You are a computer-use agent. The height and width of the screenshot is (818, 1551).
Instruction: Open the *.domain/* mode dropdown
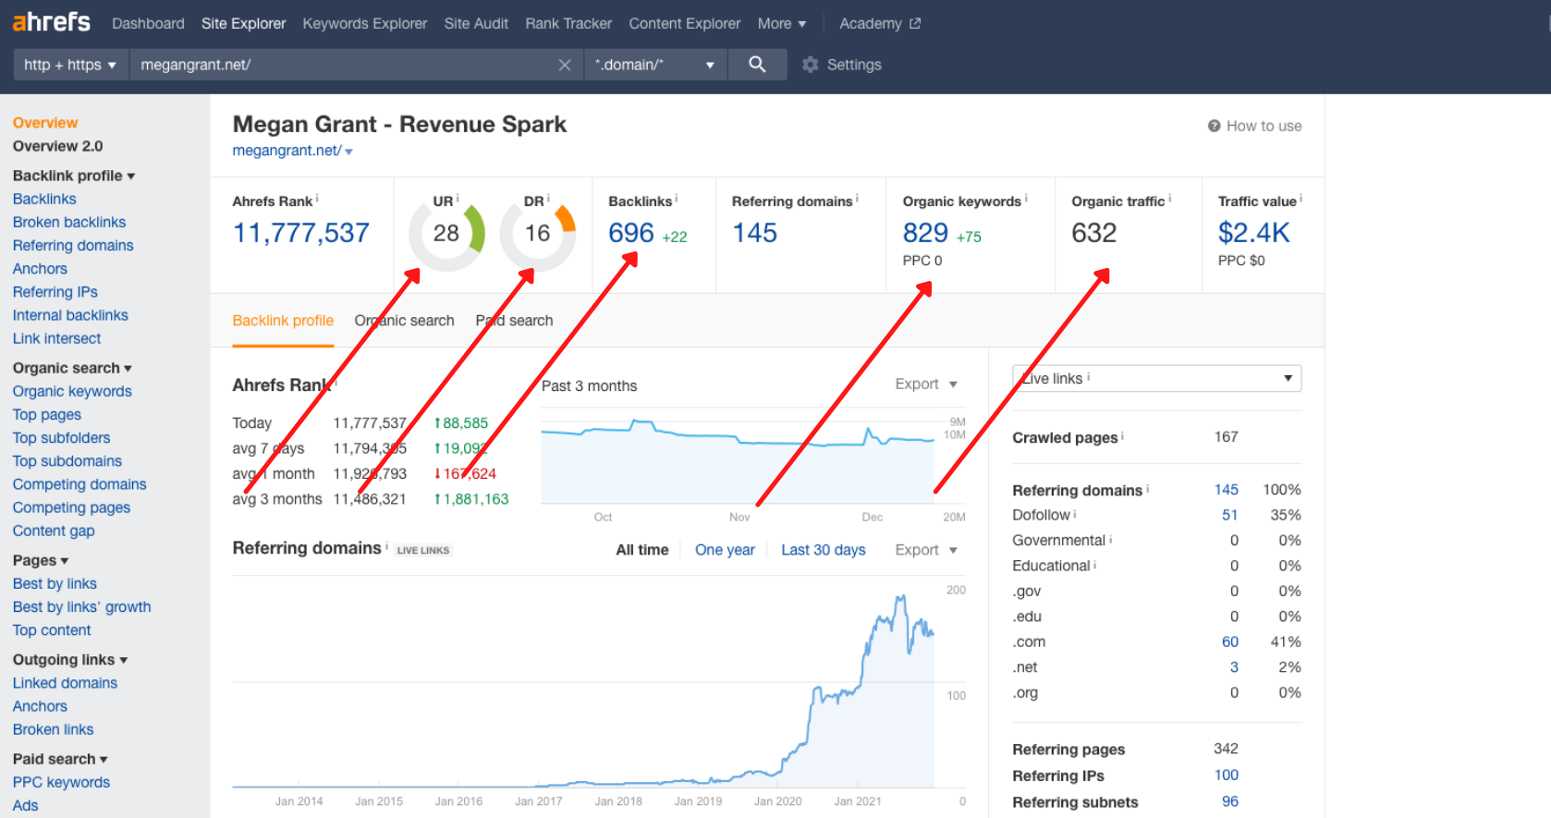[x=655, y=65]
